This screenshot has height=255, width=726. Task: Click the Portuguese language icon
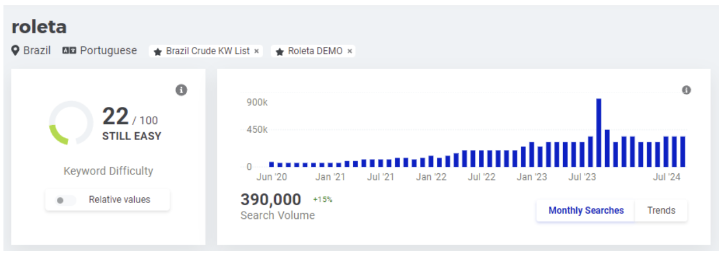[x=69, y=51]
